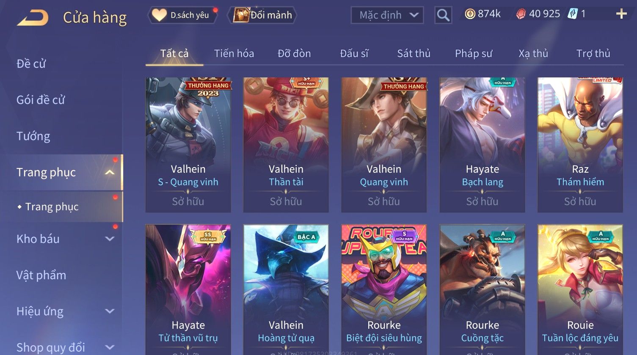Open the Tướng sidebar menu
Screen dimensions: 637x355
click(33, 136)
